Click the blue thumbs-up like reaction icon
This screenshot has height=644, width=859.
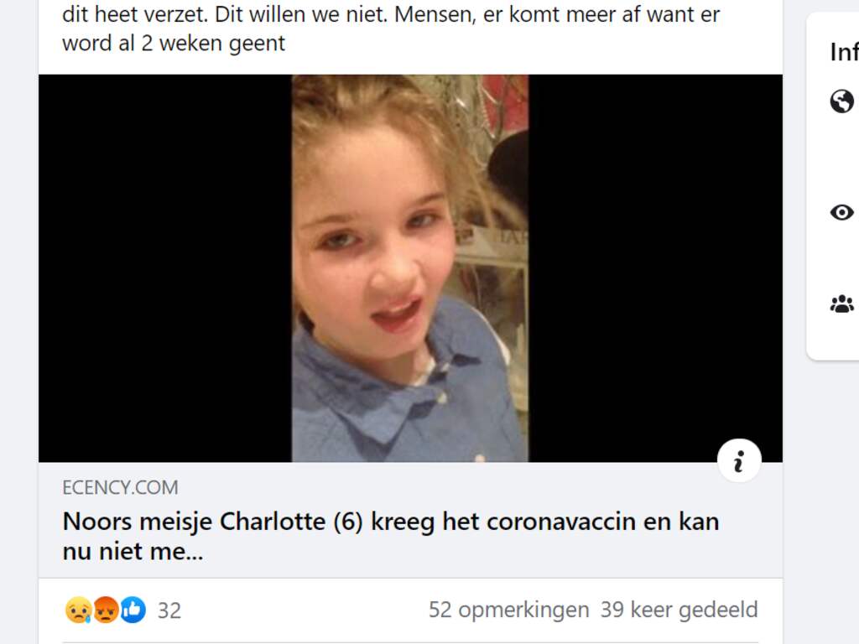[x=133, y=610]
